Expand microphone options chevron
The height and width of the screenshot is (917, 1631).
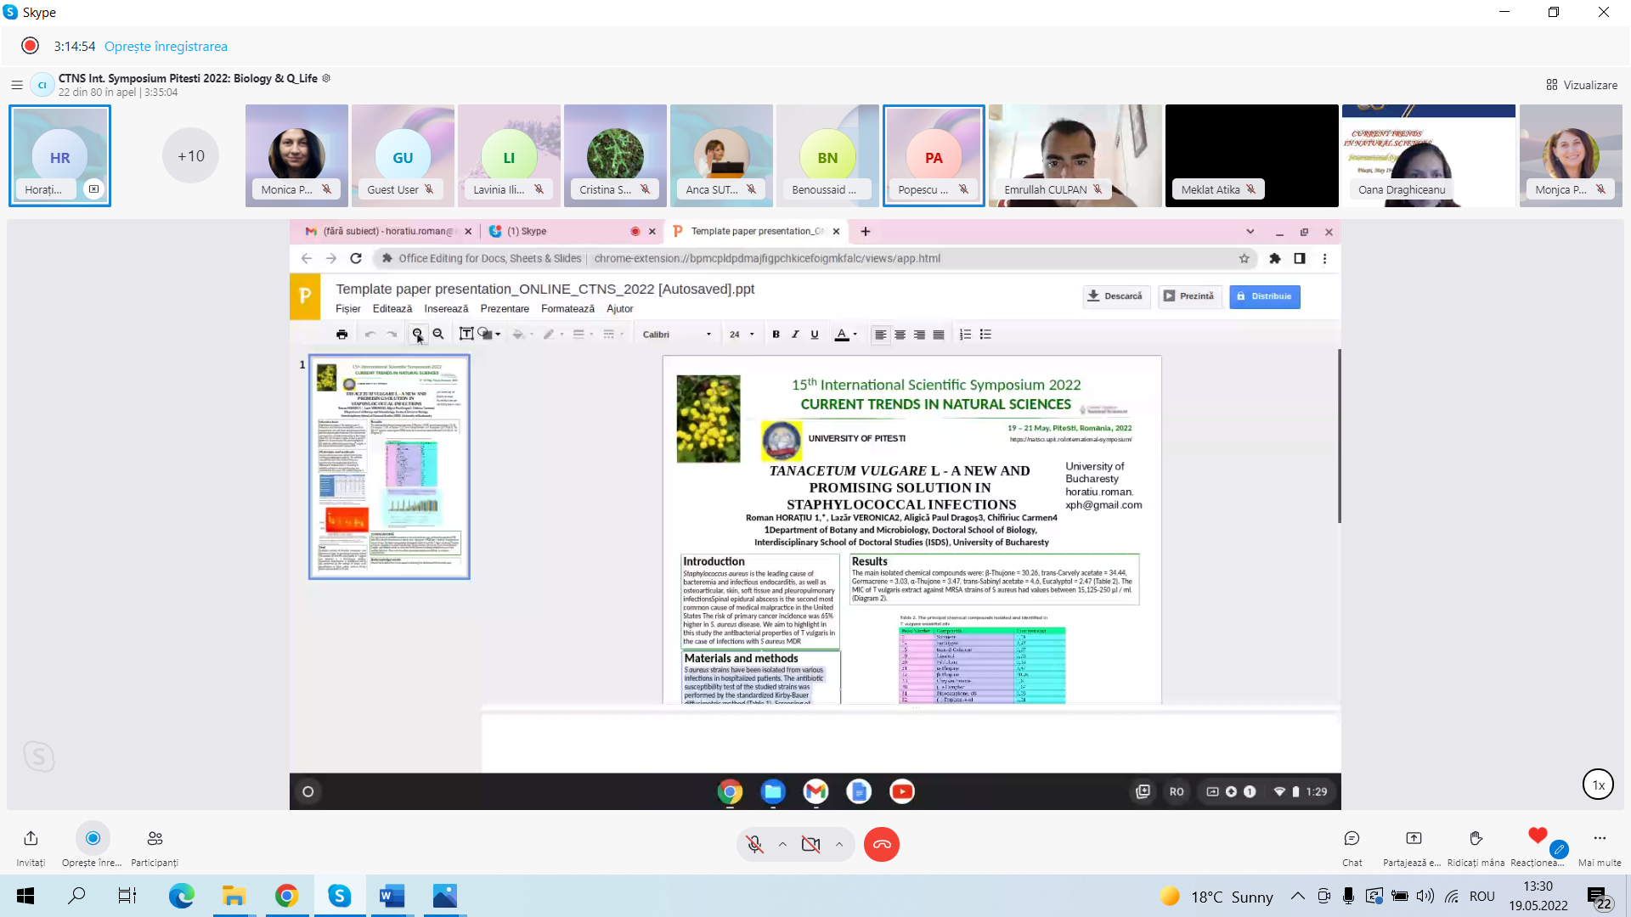(782, 844)
